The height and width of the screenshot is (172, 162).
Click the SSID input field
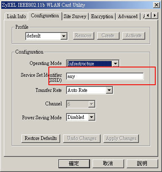click(x=105, y=76)
